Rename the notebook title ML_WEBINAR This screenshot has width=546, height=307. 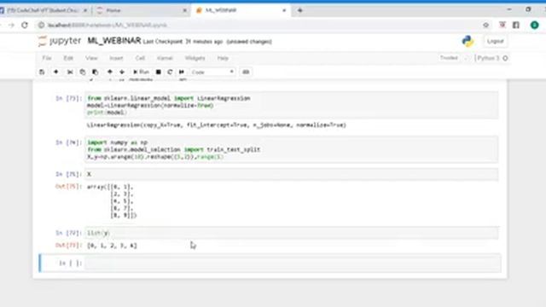point(113,41)
